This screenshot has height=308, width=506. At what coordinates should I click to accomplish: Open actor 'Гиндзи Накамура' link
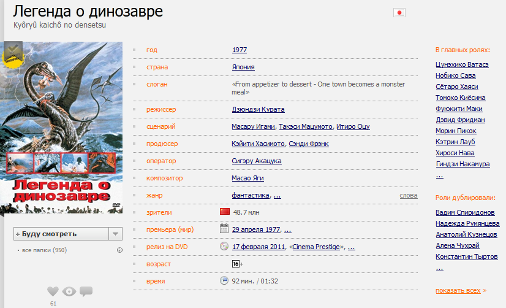point(463,164)
